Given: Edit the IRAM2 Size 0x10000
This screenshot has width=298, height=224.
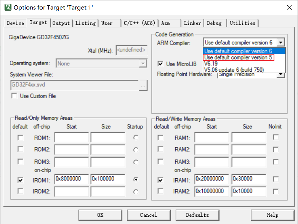Looking at the screenshot, I should pos(248,192).
